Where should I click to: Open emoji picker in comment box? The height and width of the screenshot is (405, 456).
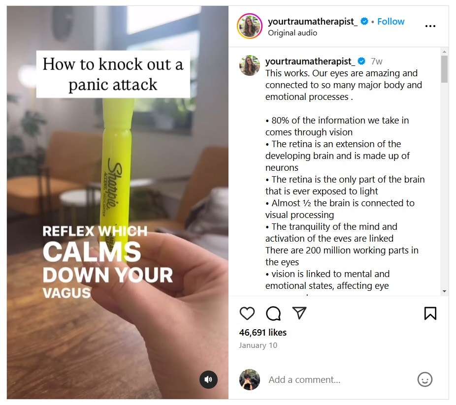coord(425,379)
